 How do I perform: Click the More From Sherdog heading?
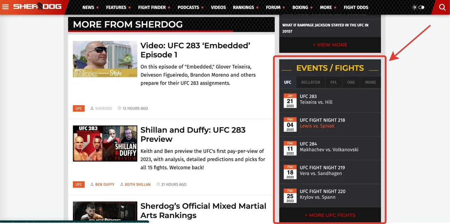click(128, 24)
